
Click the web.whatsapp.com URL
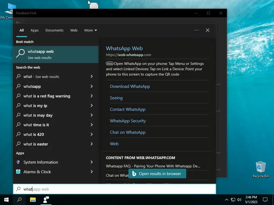click(128, 55)
